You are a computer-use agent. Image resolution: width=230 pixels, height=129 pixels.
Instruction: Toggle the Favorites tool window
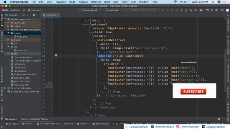[x=2, y=112]
